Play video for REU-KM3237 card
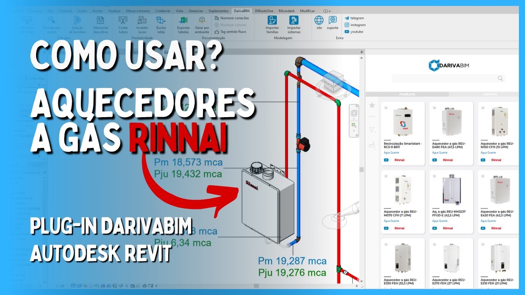This screenshot has width=525, height=295. (x=435, y=228)
